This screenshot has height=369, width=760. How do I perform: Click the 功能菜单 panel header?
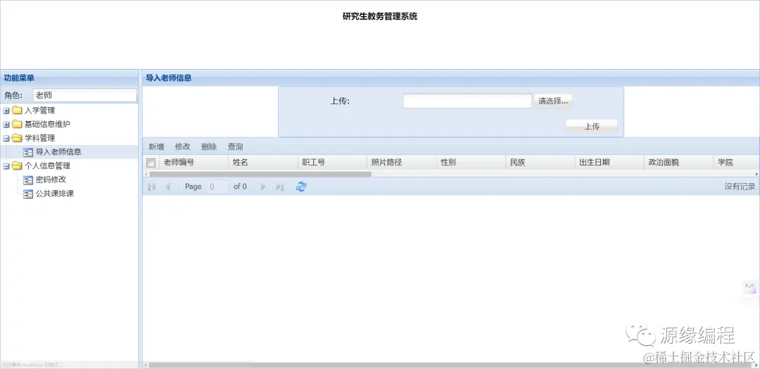69,78
